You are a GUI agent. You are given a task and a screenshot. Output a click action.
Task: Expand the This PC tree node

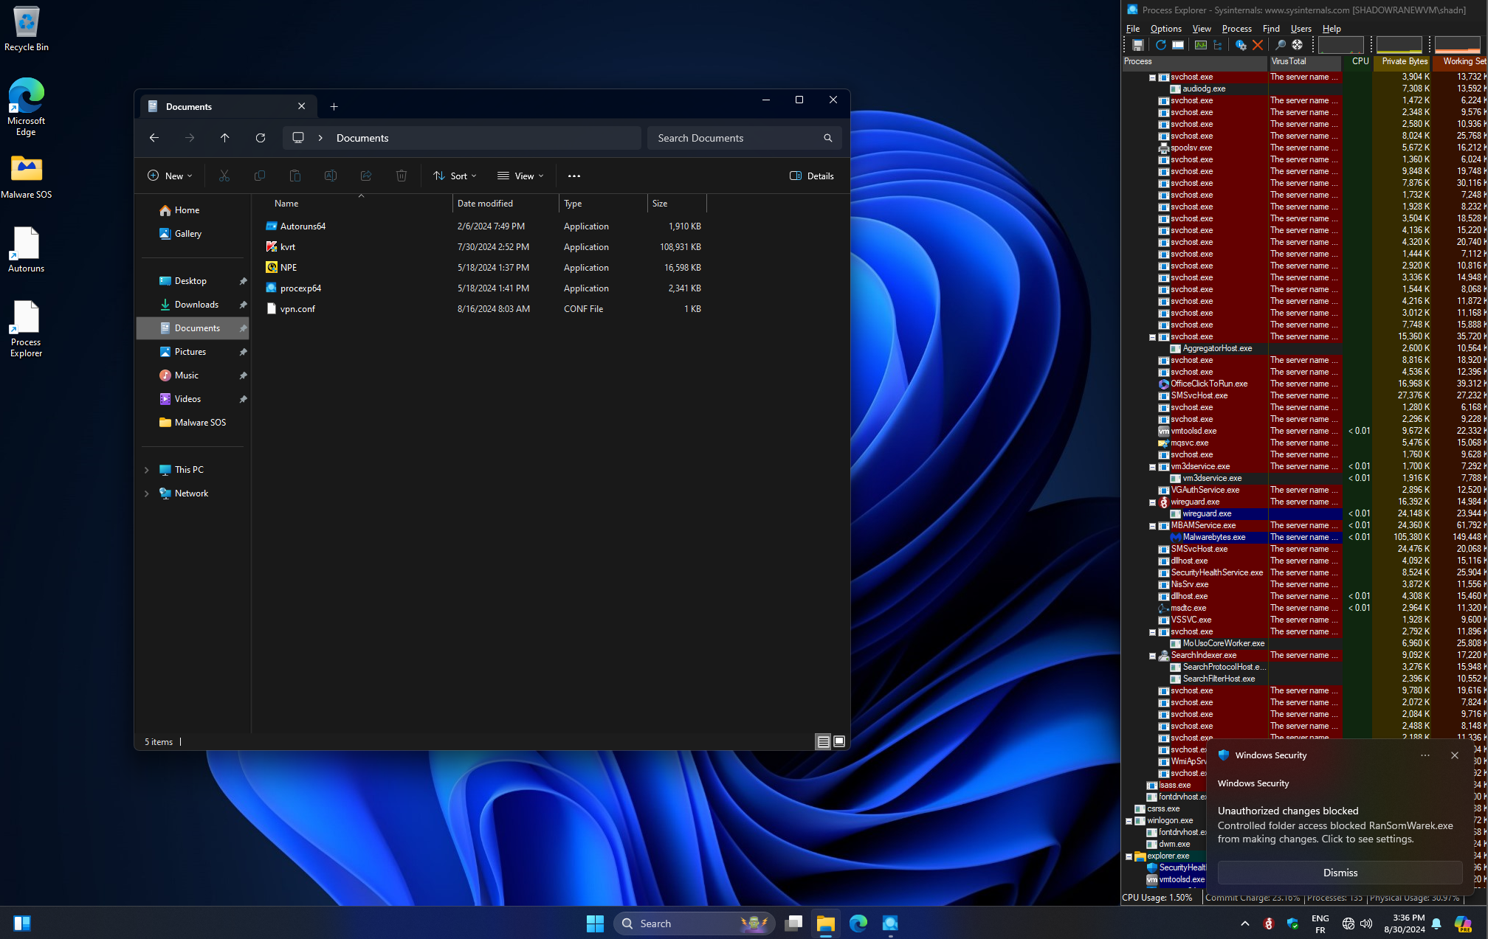pos(146,470)
